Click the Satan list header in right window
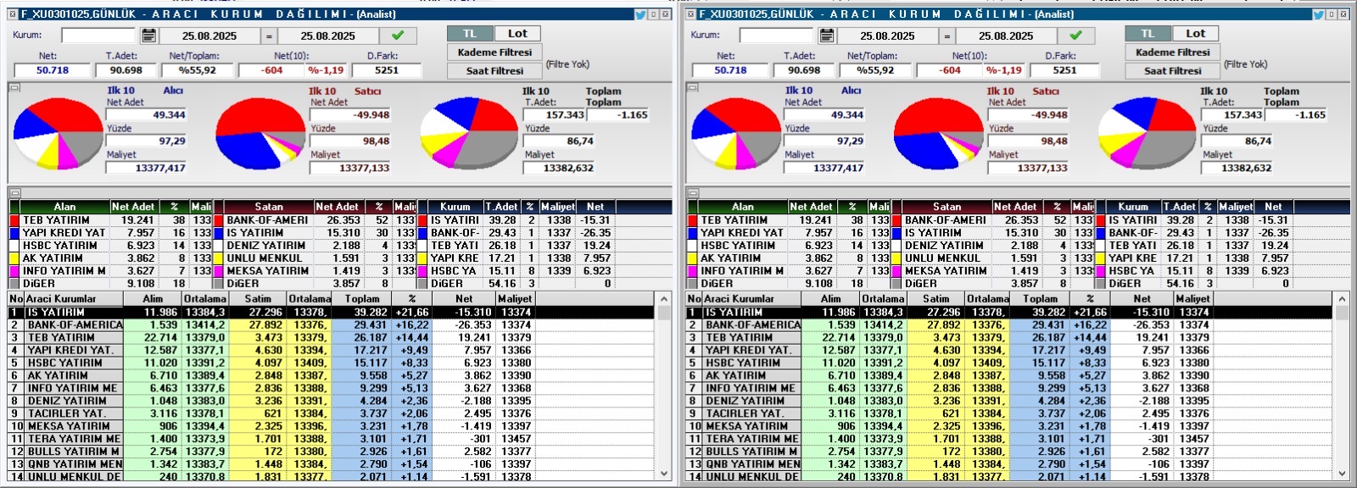This screenshot has height=488, width=1357. [x=947, y=207]
